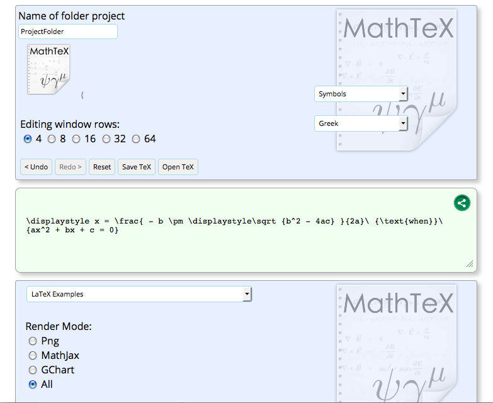Click the editor resize handle corner
Viewport: 493px width, 403px height.
[470, 264]
